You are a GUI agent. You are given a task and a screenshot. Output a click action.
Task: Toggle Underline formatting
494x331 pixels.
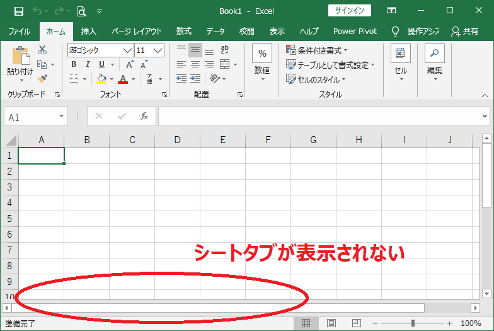click(101, 64)
